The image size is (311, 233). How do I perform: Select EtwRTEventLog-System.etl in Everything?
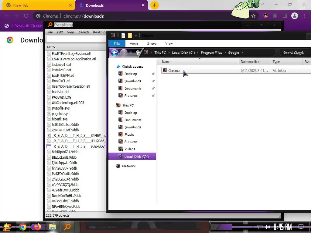tap(71, 53)
